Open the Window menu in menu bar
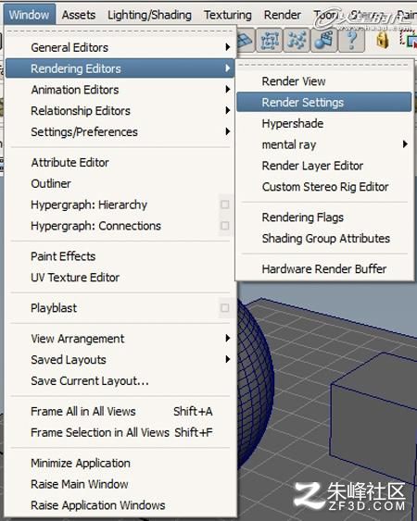The image size is (417, 521). (30, 15)
